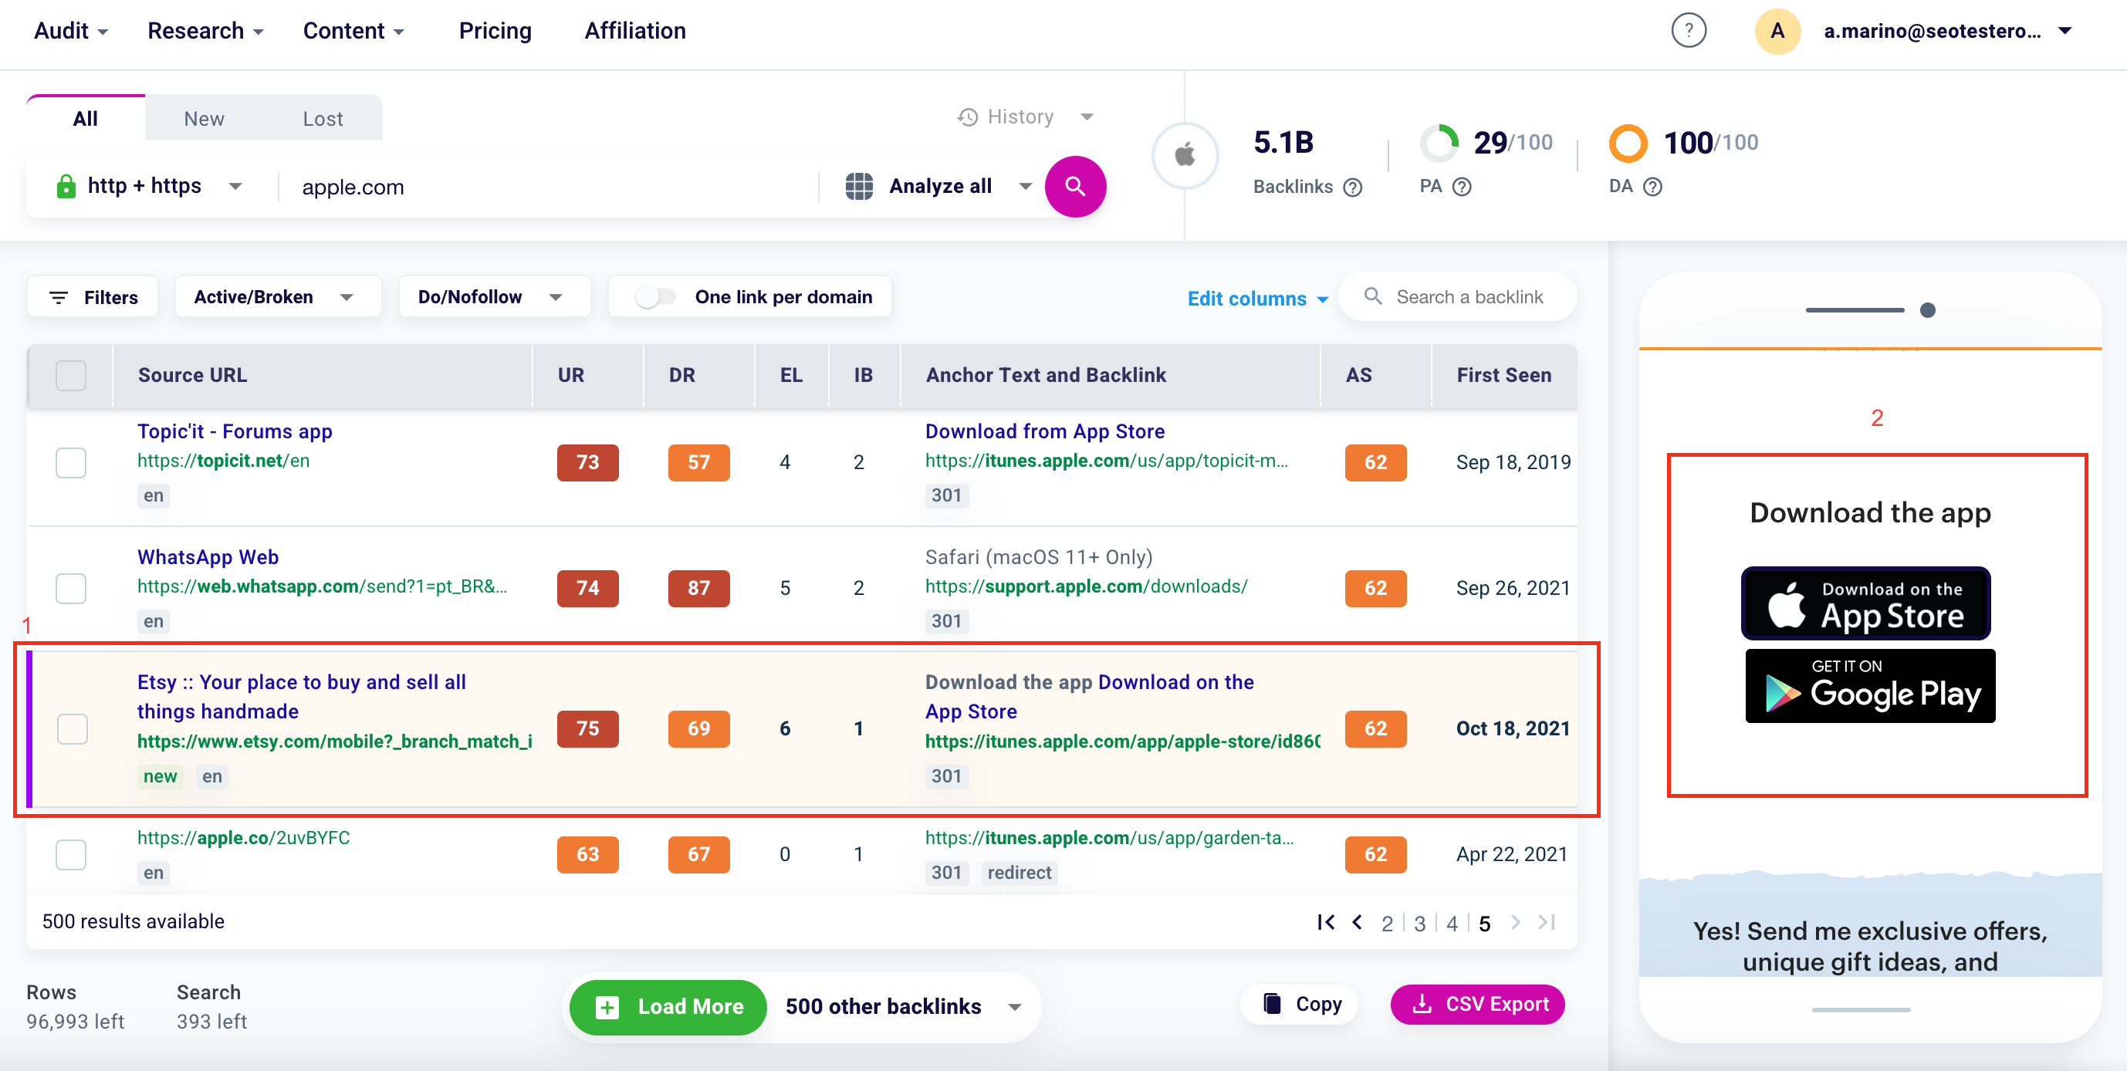Viewport: 2127px width, 1071px height.
Task: Select all rows with header checkbox
Action: [71, 376]
